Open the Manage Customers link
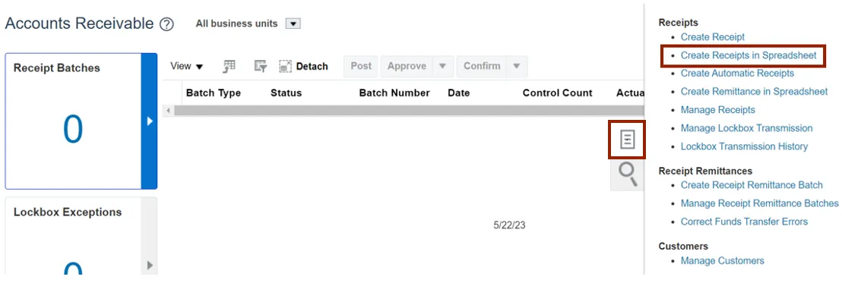 click(722, 260)
